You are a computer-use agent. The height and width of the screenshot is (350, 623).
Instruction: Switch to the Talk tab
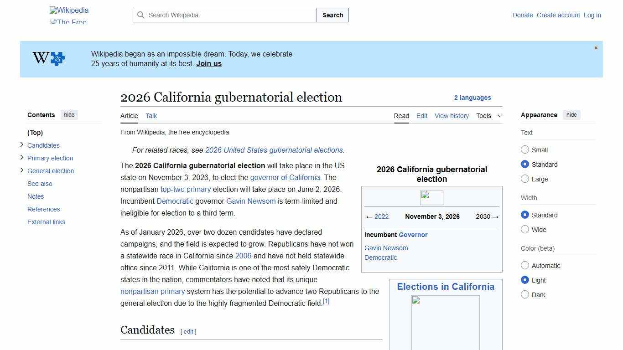click(151, 116)
